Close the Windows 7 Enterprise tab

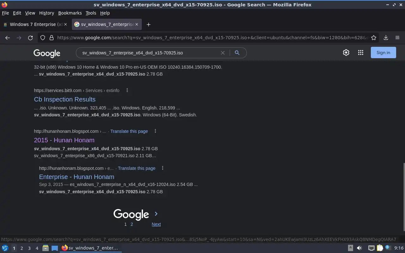[x=65, y=24]
